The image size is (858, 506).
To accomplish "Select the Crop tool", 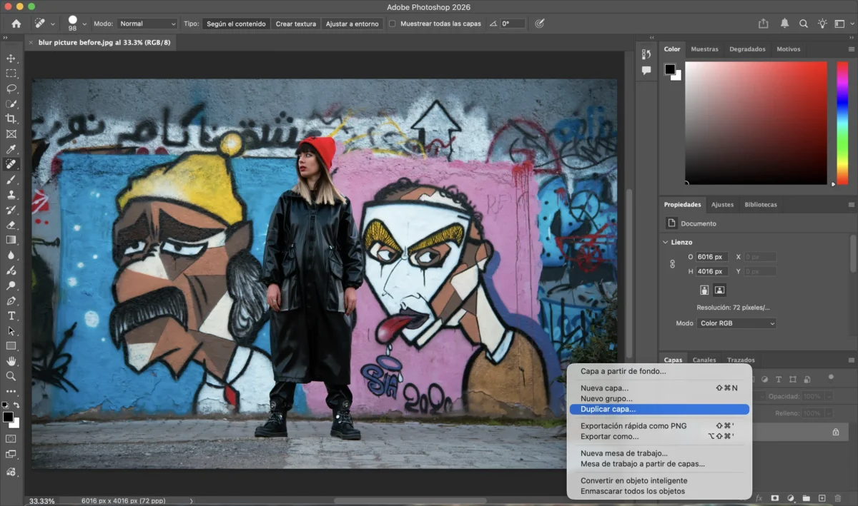I will 11,118.
